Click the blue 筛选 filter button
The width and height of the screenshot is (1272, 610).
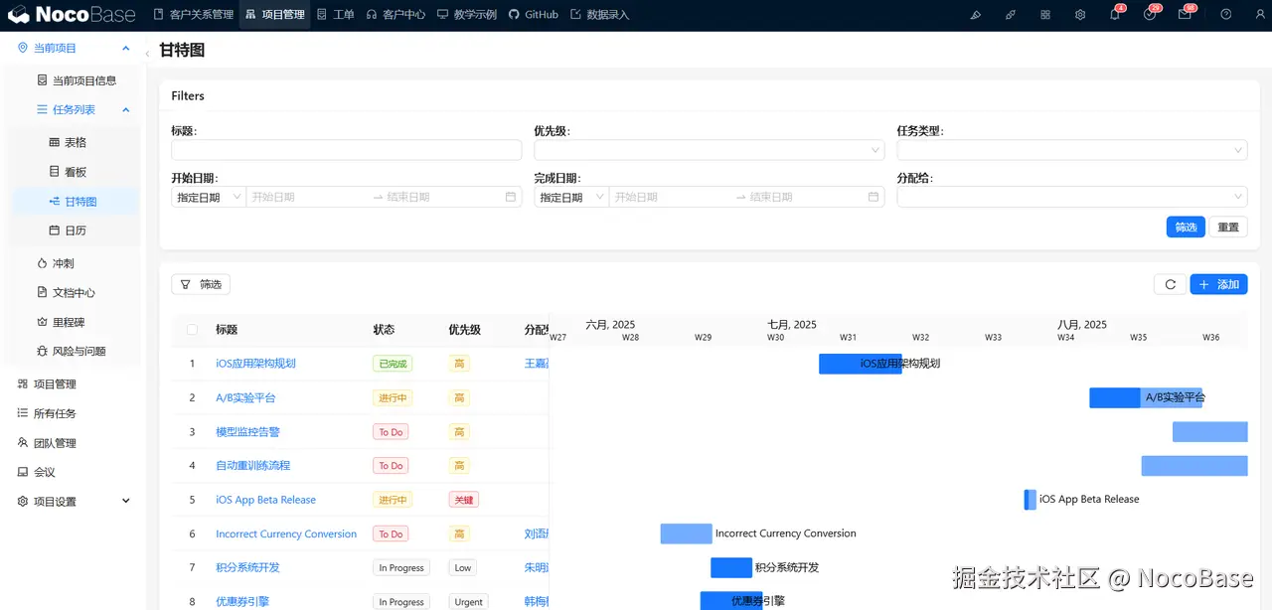pos(1186,227)
